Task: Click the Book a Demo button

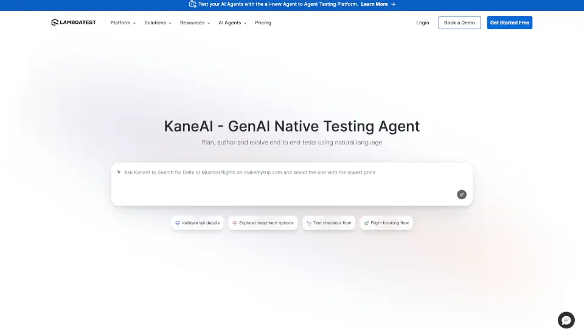Action: click(x=459, y=23)
